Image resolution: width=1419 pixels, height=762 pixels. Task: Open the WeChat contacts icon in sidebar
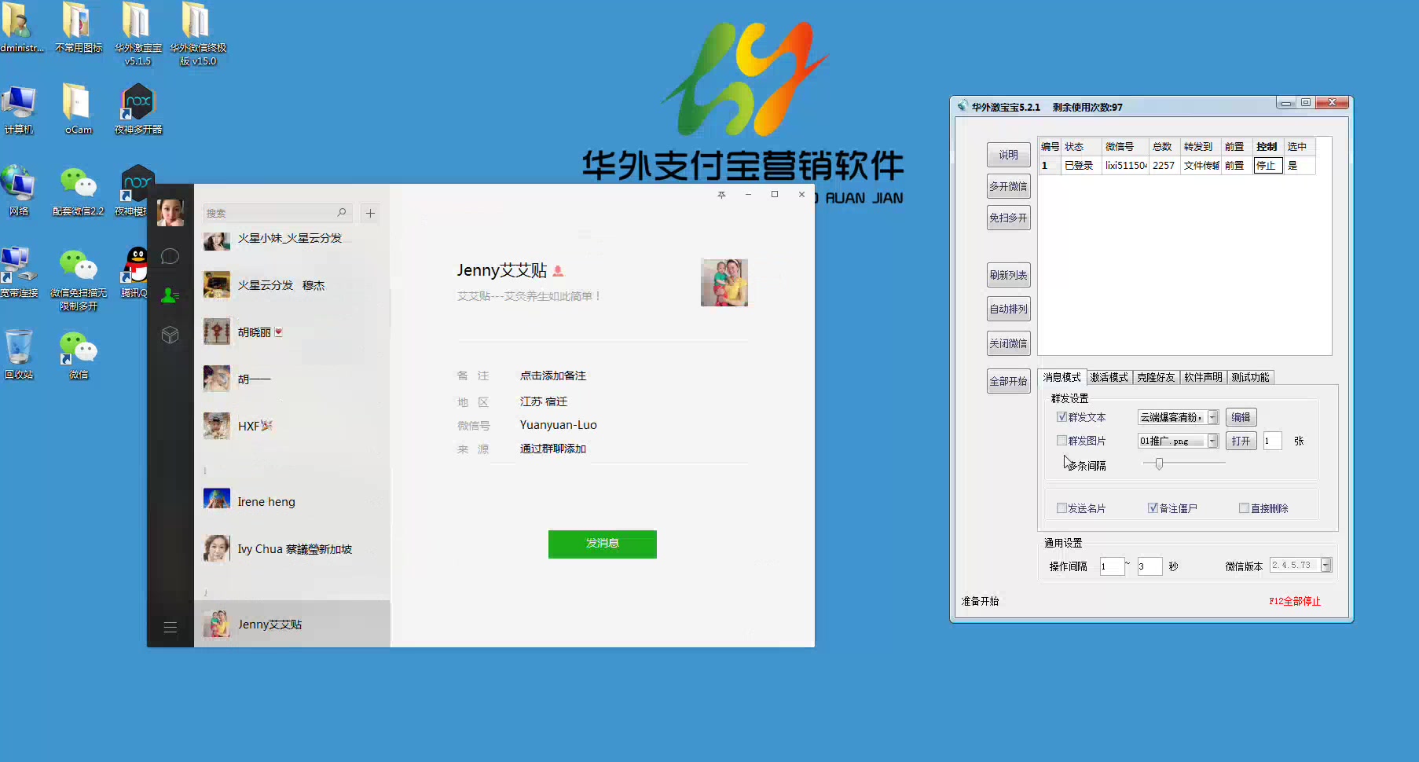(170, 295)
